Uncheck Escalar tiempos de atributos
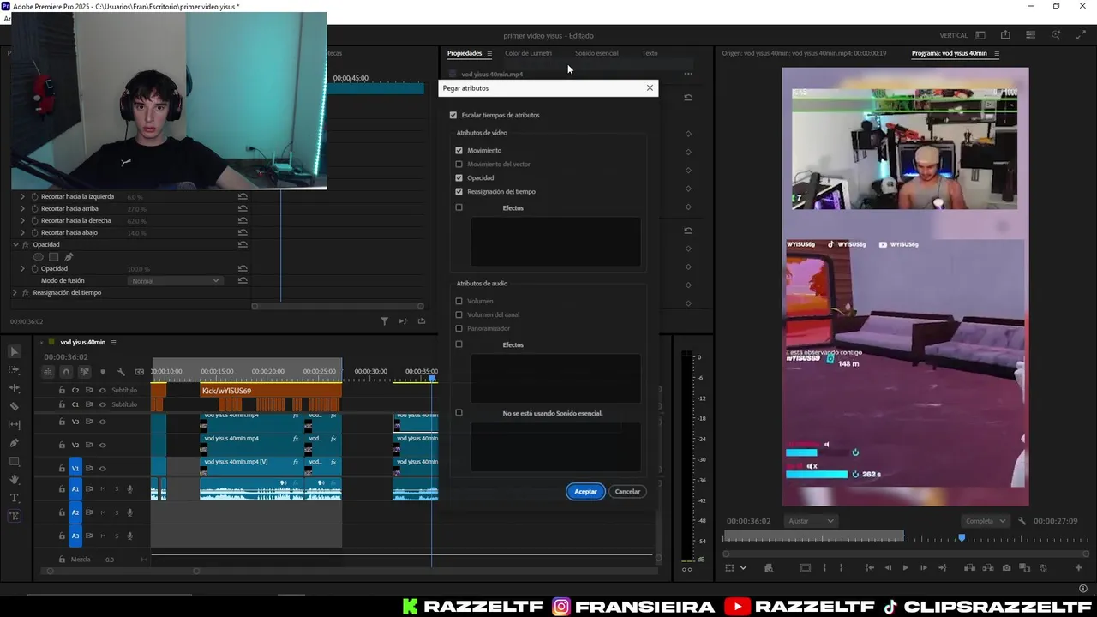 (453, 115)
